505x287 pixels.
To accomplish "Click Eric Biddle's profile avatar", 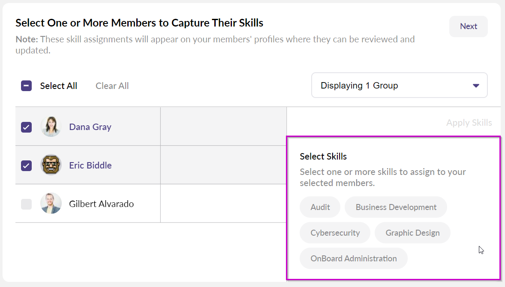I will (51, 165).
